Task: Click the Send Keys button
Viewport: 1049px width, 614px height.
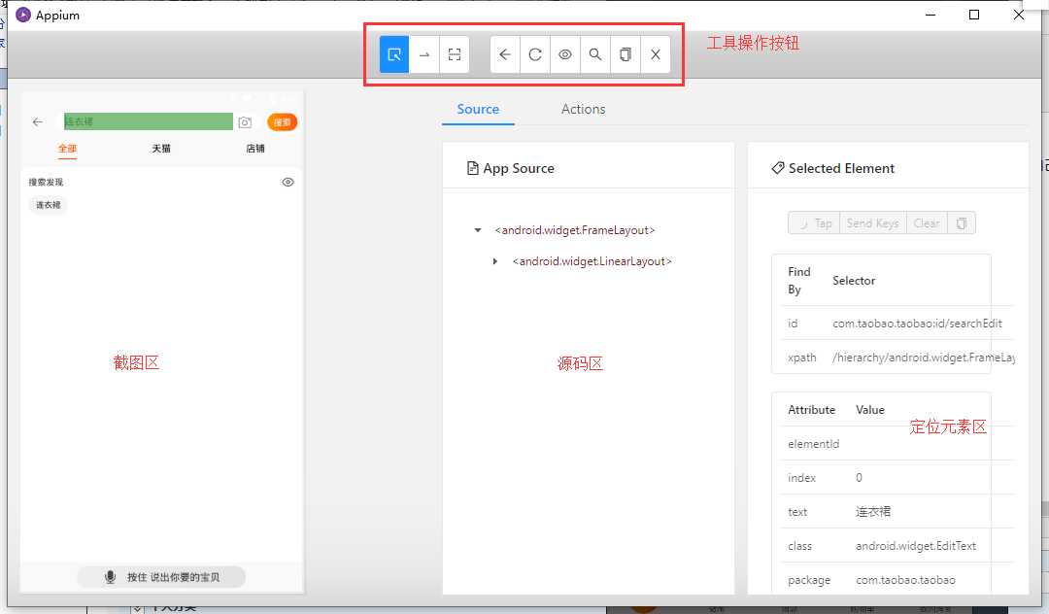Action: 873,222
